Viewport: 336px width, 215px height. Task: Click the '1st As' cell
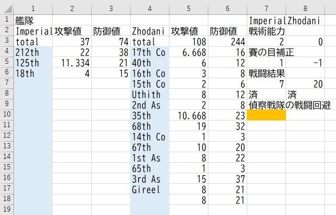[x=150, y=157]
